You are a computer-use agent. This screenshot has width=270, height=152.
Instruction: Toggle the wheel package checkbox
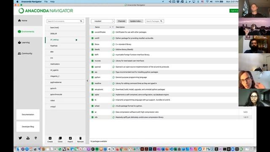click(92, 106)
